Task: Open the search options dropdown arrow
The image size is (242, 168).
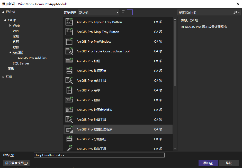Action: (239, 13)
